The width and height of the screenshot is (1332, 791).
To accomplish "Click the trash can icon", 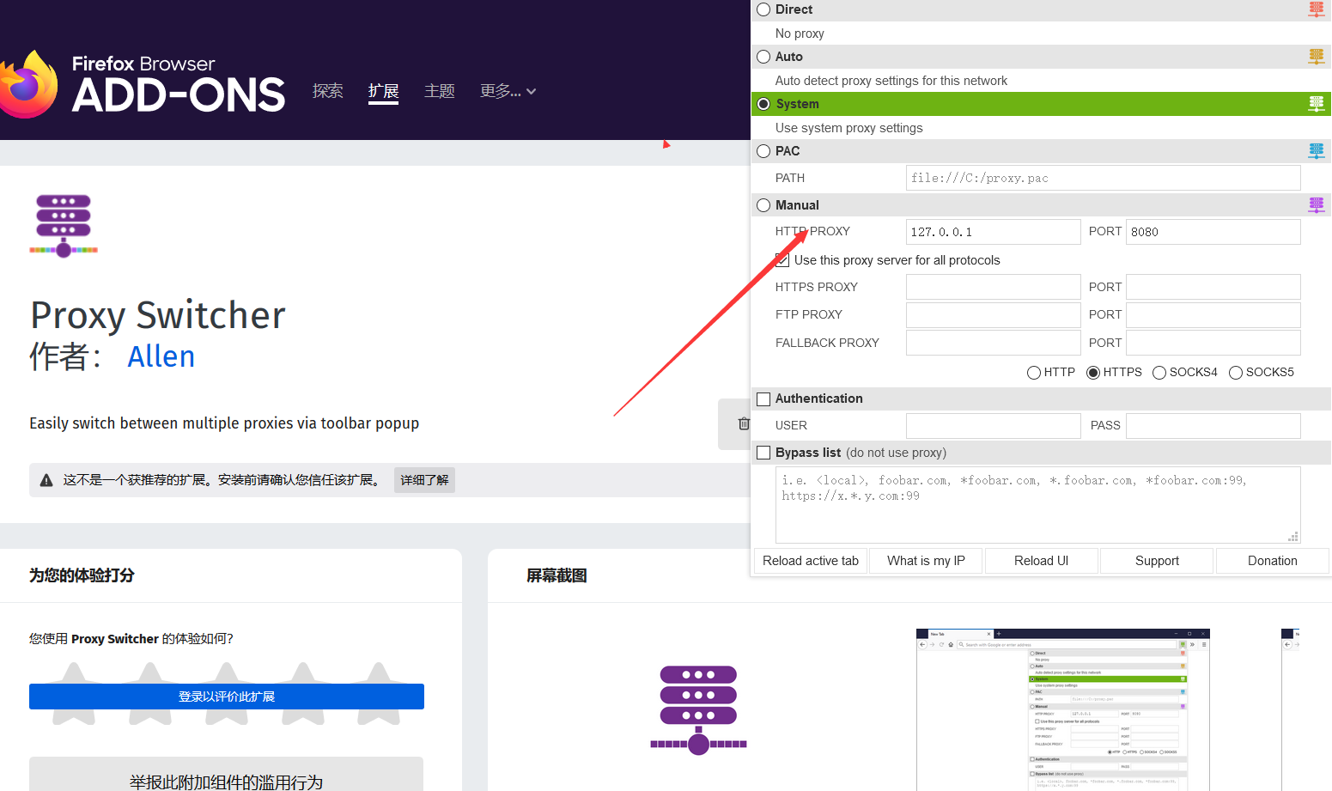I will click(744, 423).
